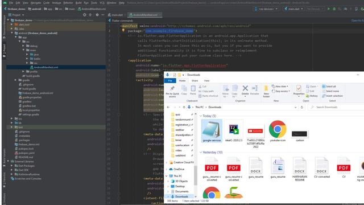Image resolution: width=364 pixels, height=205 pixels.
Task: Open the Desktop folder in Explorer navigation pane
Action: click(180, 186)
